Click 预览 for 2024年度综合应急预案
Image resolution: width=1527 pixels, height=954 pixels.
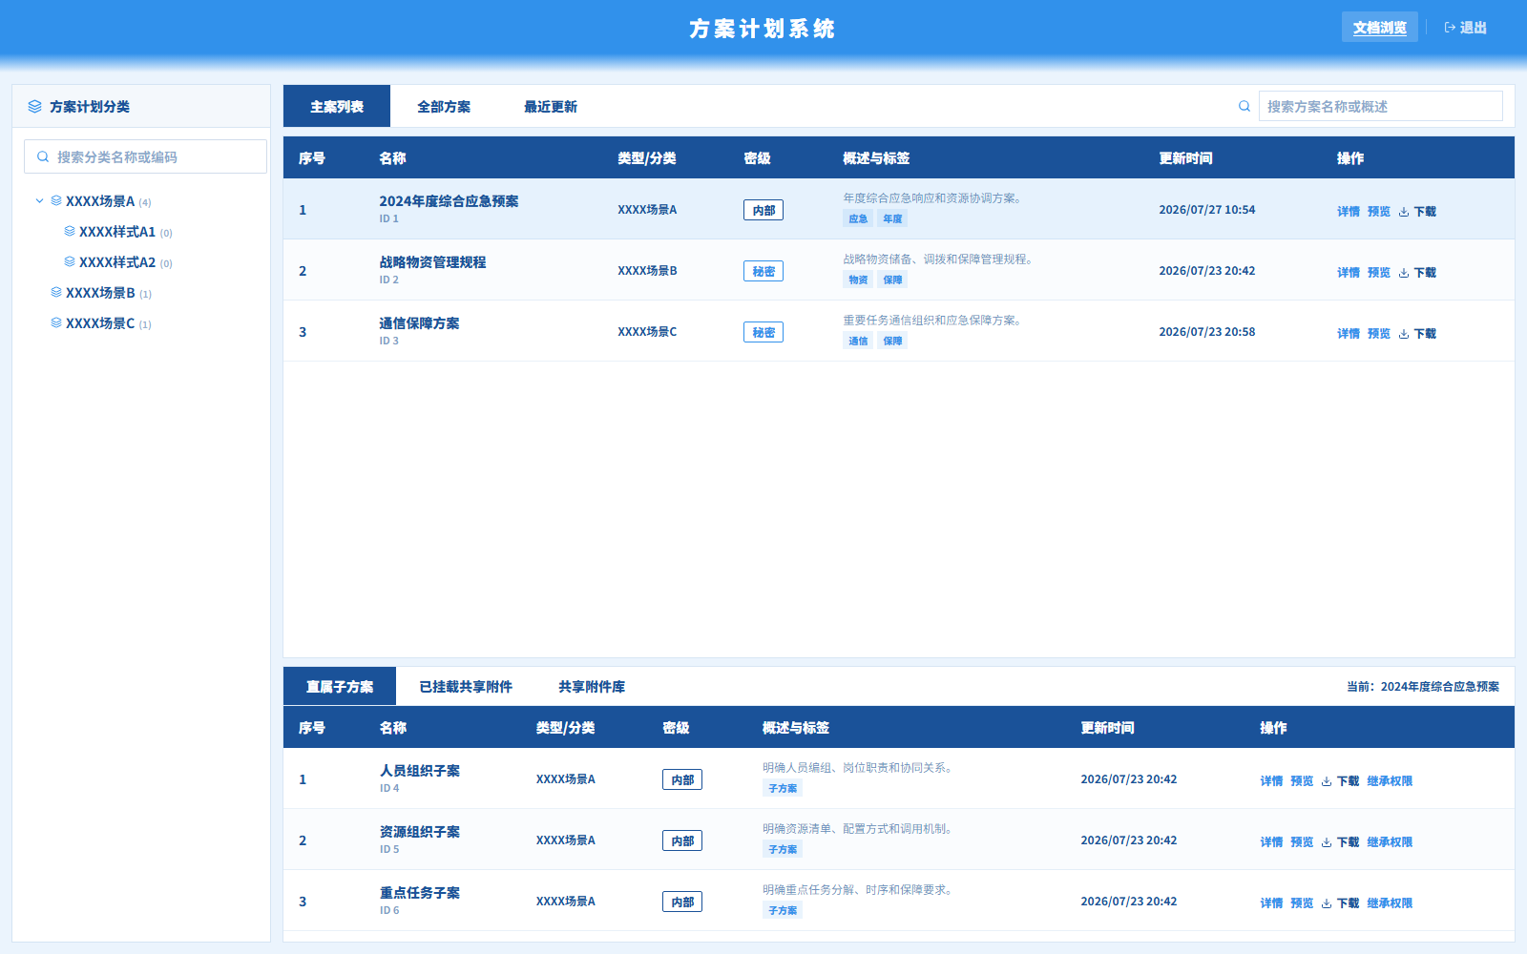coord(1379,212)
